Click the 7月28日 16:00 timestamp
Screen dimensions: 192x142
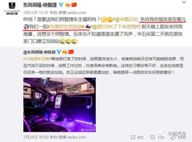click(x=36, y=137)
